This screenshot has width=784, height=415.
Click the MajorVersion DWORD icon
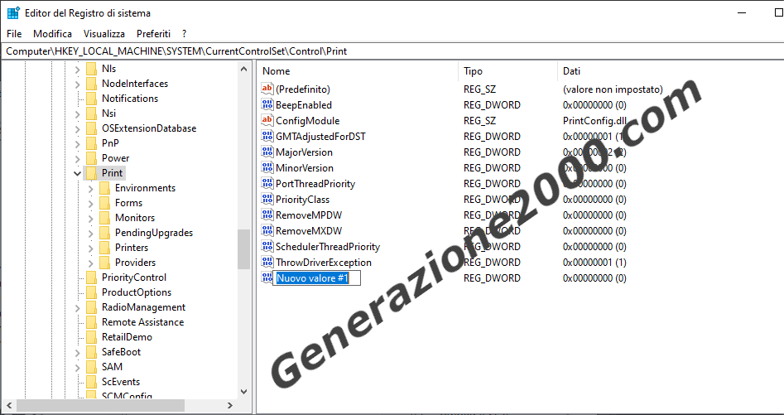pyautogui.click(x=267, y=152)
